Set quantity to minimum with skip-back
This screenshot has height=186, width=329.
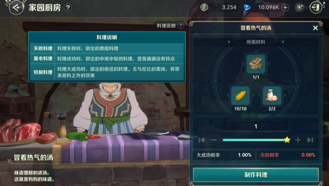click(x=201, y=140)
